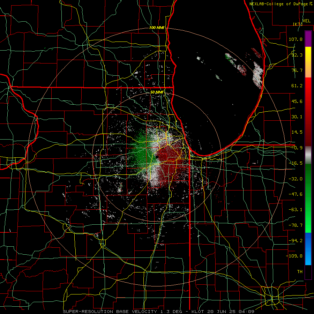
Task: Click the 92.3 legend value
Action: tap(297, 55)
